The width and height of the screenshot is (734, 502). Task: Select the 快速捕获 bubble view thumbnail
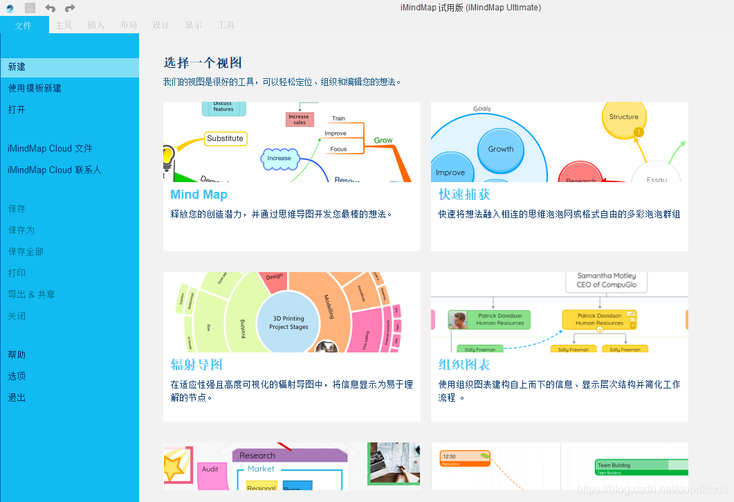click(560, 142)
